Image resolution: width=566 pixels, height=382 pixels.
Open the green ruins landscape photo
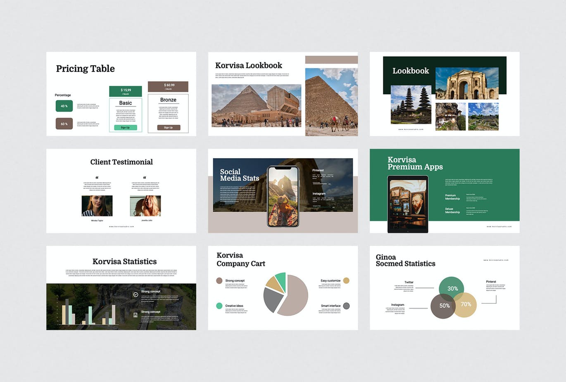coord(483,116)
